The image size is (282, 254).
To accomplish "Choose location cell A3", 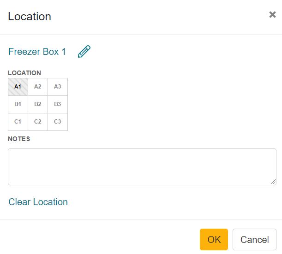I will (58, 87).
